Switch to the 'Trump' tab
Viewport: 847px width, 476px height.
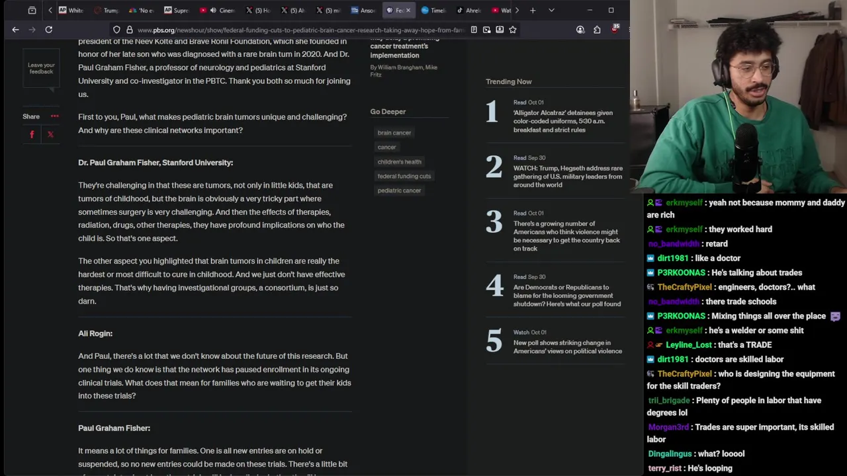106,11
